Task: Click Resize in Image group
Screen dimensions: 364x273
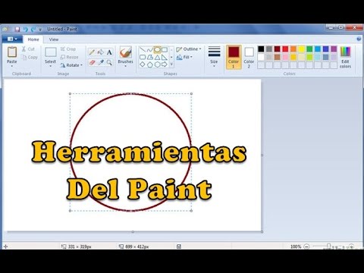Action: pos(69,57)
